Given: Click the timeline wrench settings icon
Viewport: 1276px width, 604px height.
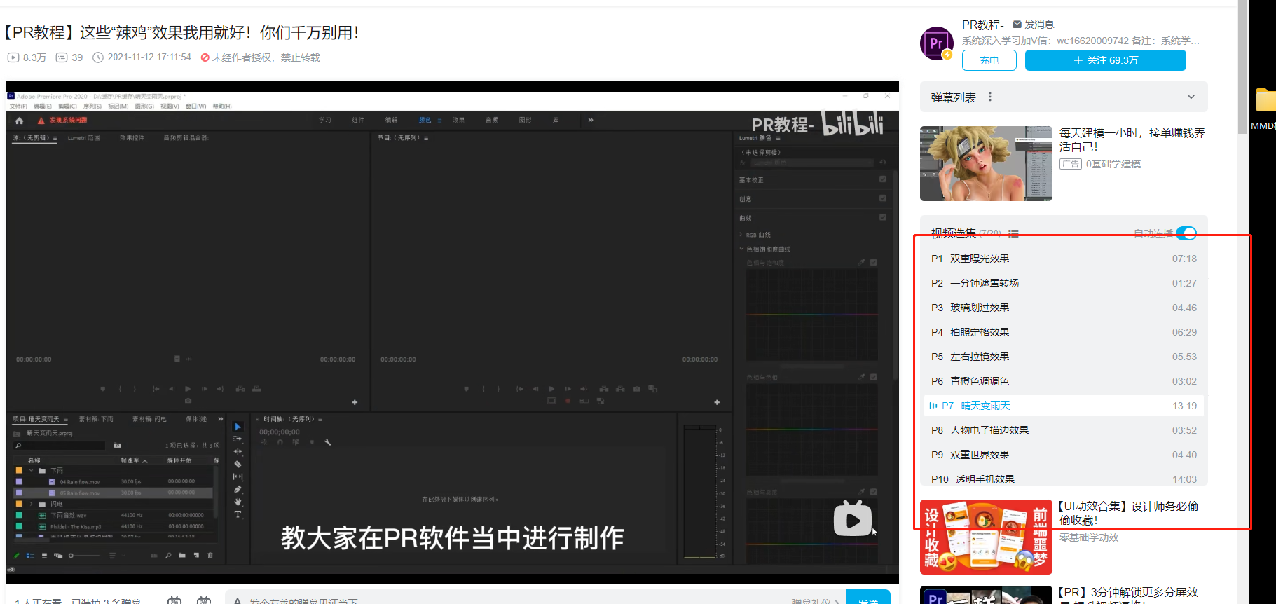Looking at the screenshot, I should pos(327,442).
